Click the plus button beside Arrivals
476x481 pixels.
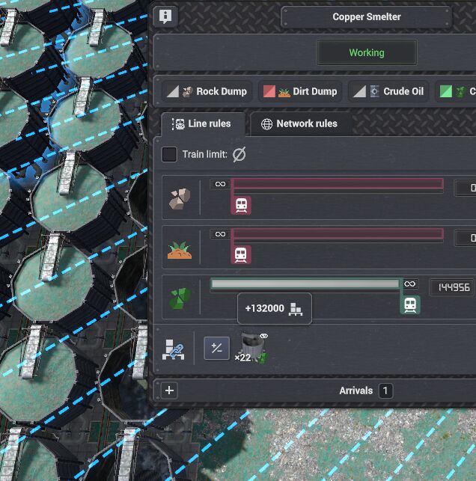pos(169,390)
